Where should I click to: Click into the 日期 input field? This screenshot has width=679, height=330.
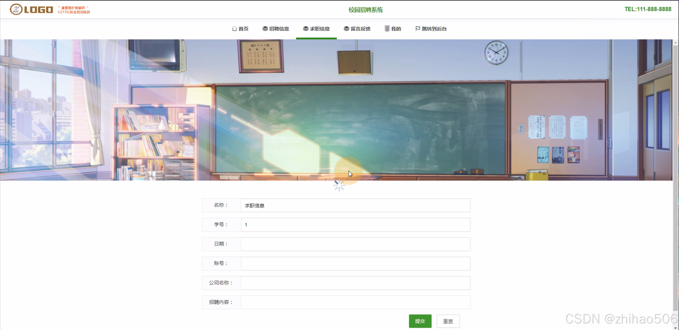355,244
